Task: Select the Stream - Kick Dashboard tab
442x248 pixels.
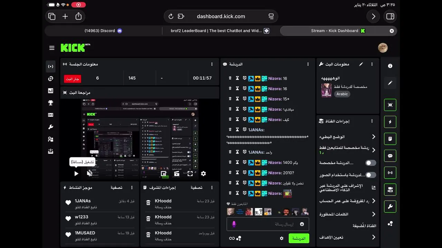Action: (338, 31)
